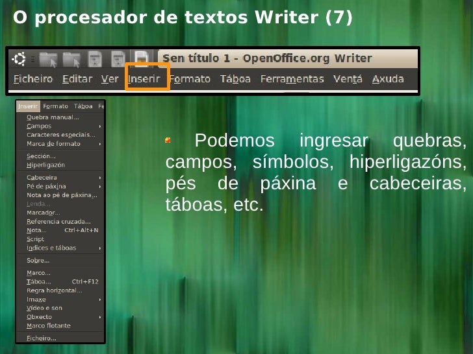Click Formato in the small menu strip
The width and height of the screenshot is (473, 354).
[55, 106]
